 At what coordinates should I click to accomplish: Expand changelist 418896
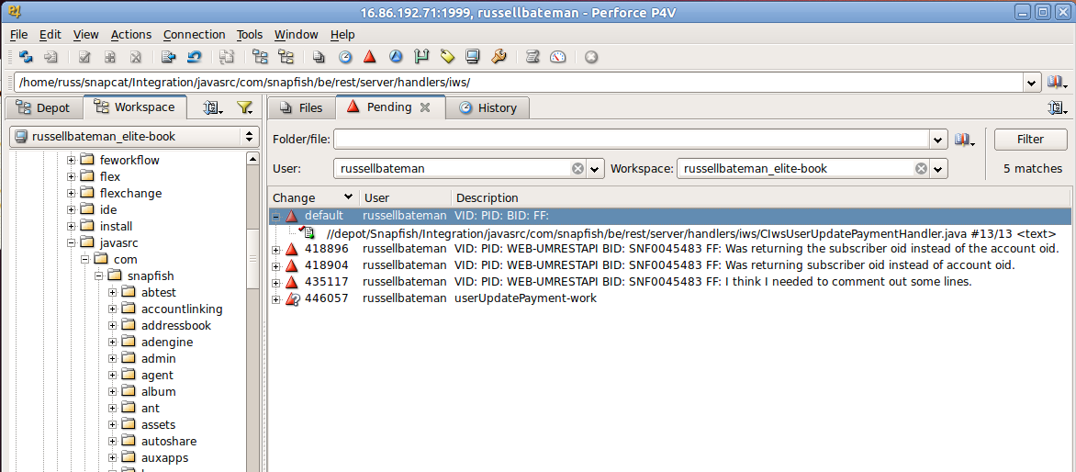tap(276, 249)
